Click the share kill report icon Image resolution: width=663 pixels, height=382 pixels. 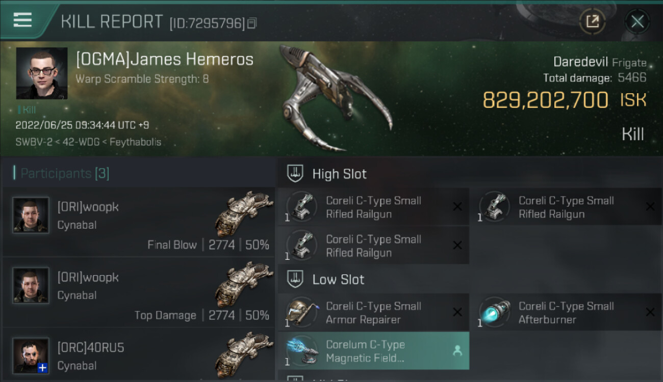(592, 21)
